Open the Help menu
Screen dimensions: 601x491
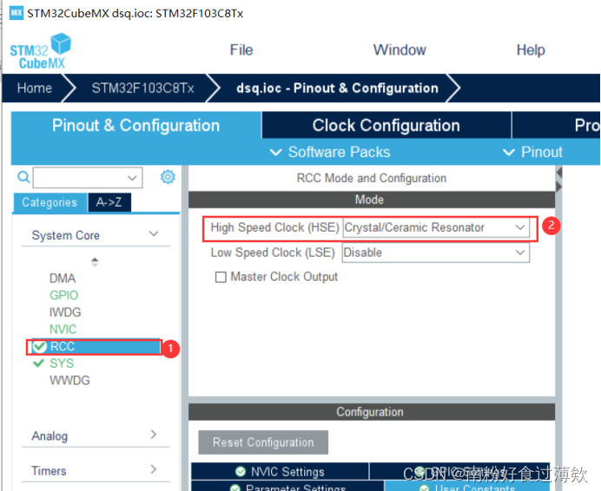point(531,50)
